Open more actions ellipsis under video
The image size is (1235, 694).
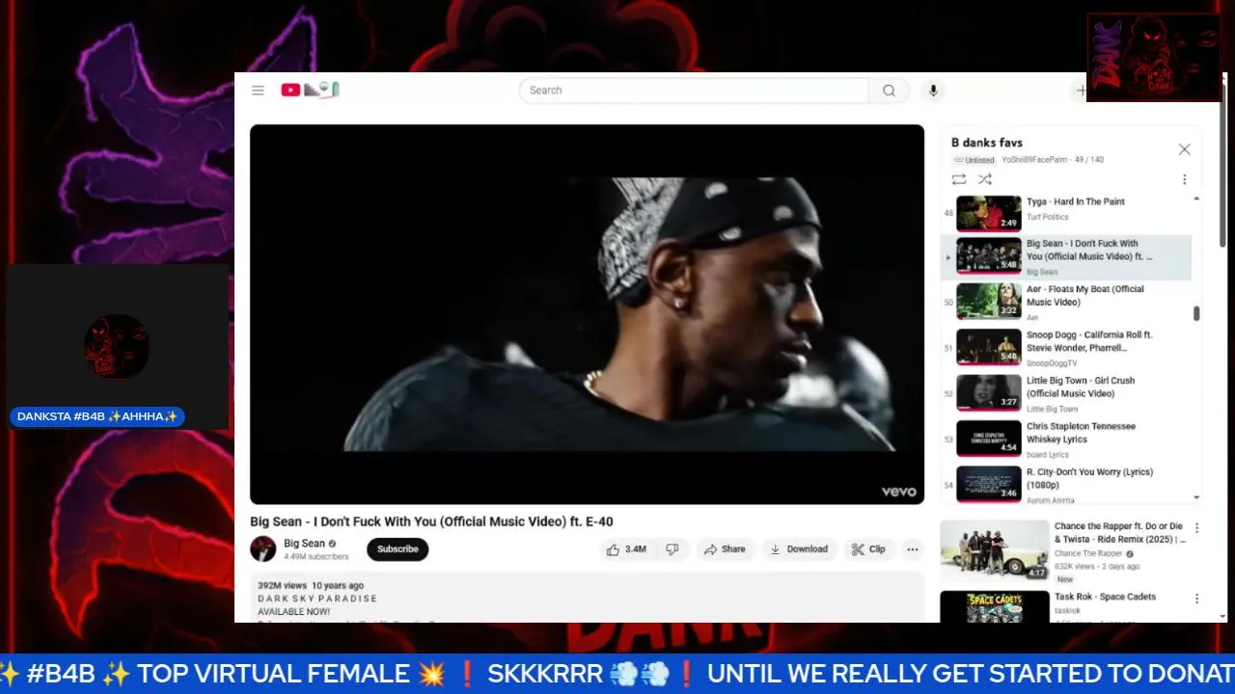[x=912, y=549]
